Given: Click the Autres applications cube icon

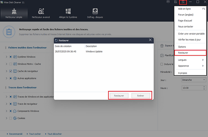Looking at the screenshot, I should (x=15, y=78).
